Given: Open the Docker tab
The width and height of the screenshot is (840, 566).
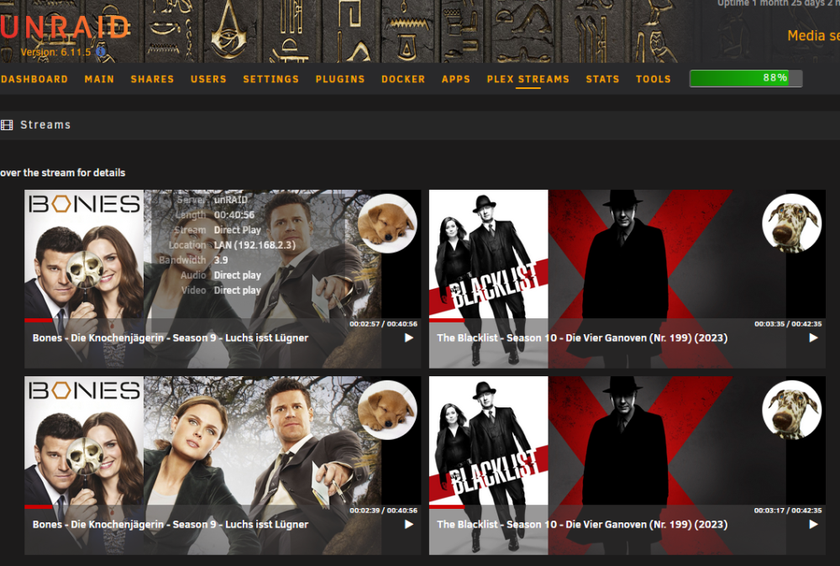Looking at the screenshot, I should [x=403, y=79].
